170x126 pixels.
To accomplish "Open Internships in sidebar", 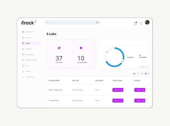I will [x=30, y=55].
